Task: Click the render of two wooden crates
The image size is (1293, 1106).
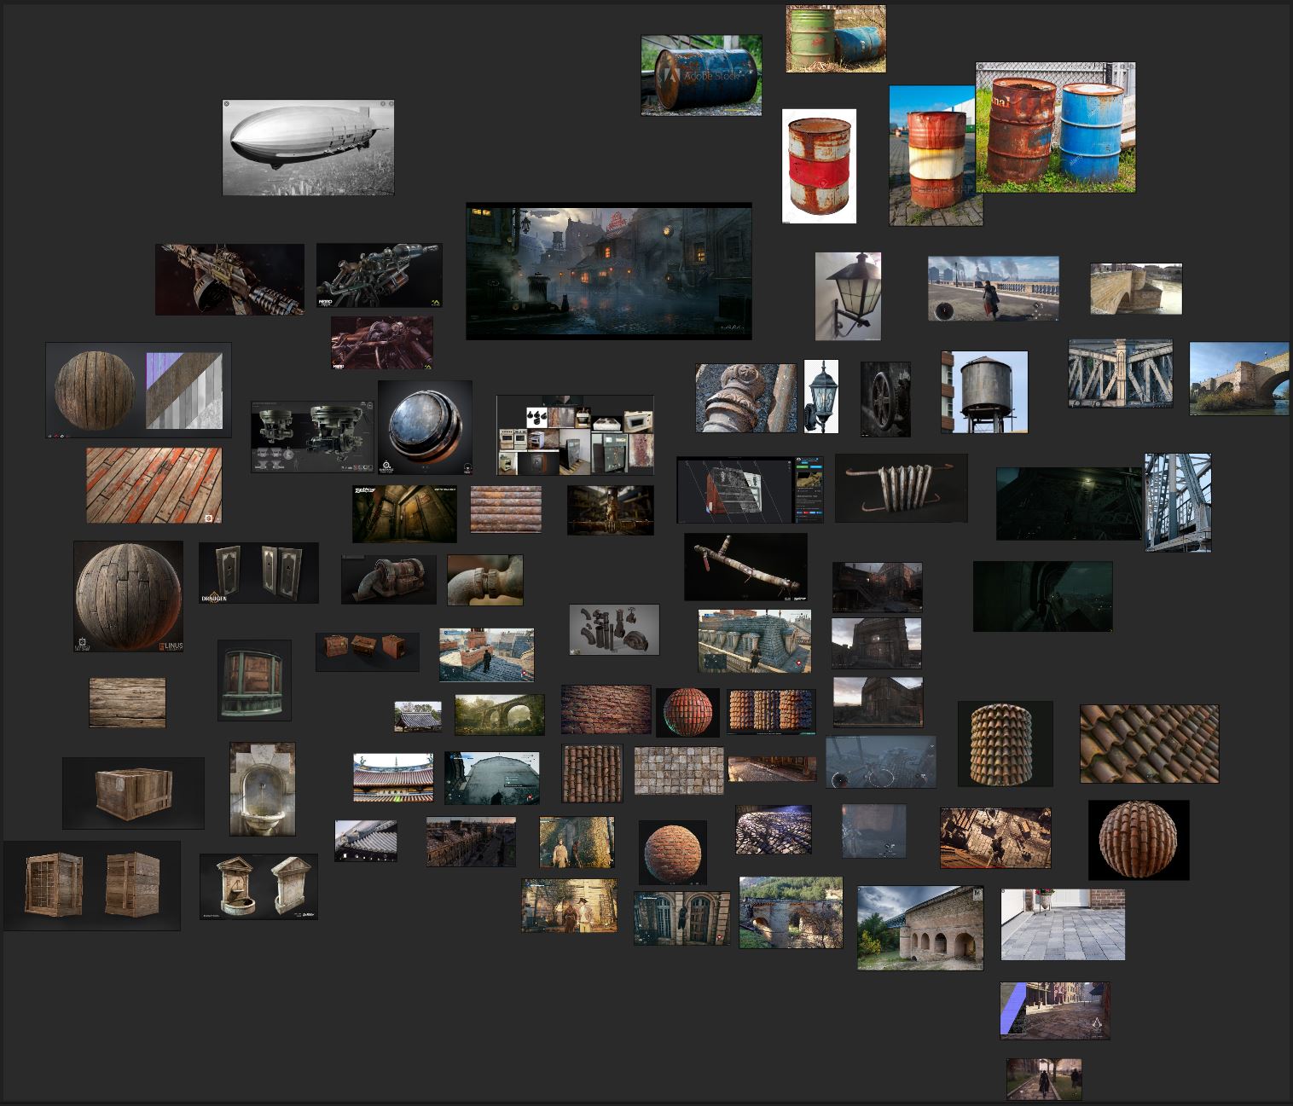Action: coord(92,886)
